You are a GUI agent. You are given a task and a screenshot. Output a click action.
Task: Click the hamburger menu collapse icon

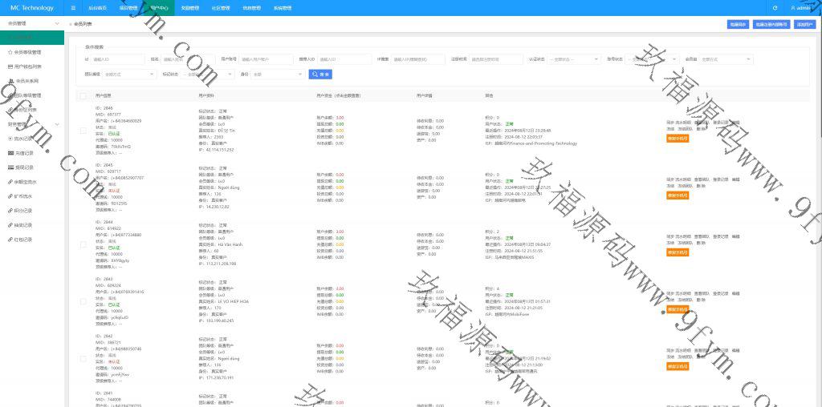73,8
